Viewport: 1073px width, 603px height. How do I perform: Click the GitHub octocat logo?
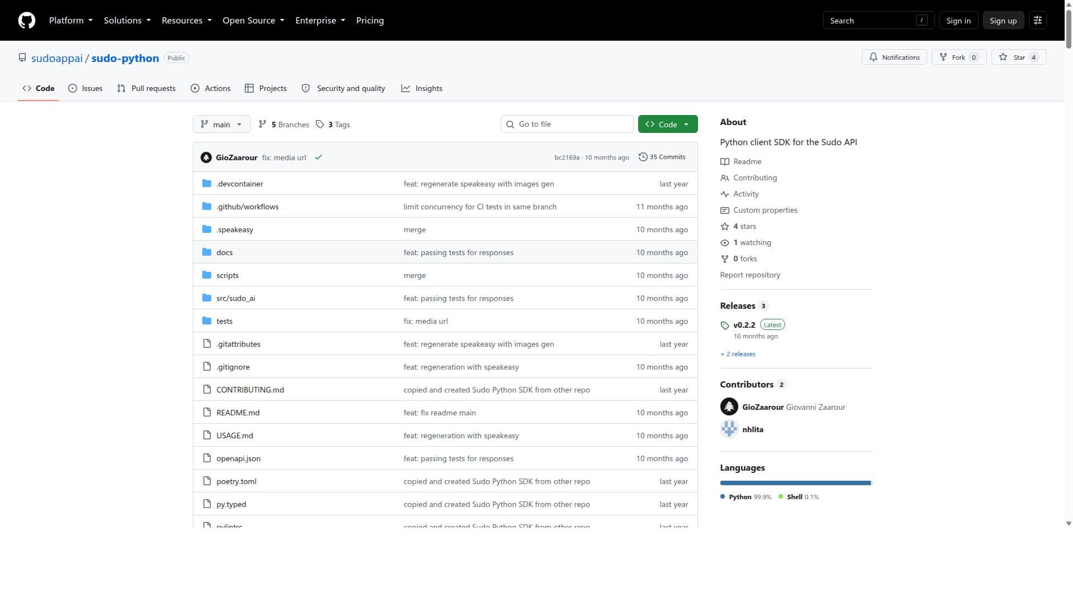(x=27, y=21)
